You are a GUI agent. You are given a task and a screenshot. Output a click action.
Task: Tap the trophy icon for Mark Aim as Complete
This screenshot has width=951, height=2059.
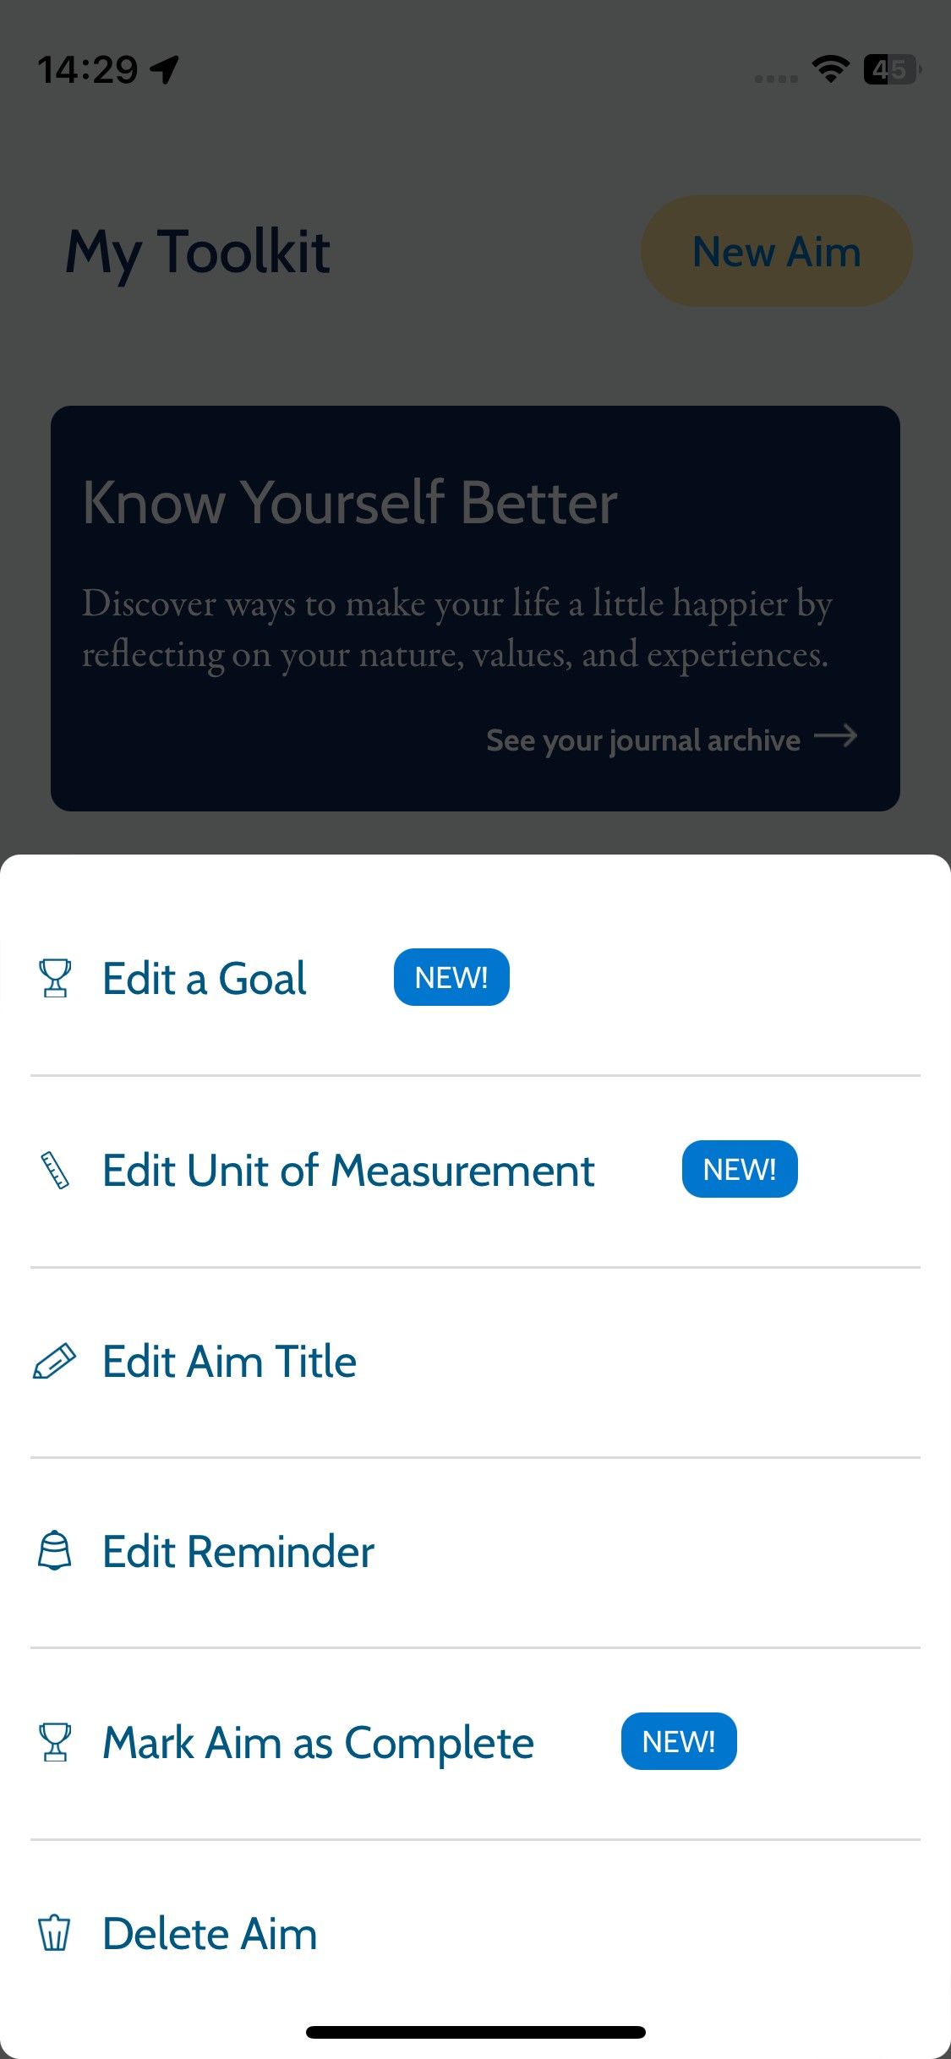point(56,1742)
